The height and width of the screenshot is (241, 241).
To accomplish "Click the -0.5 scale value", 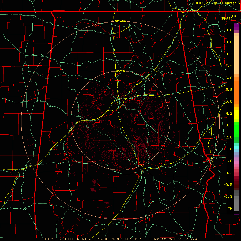I will (228, 184).
